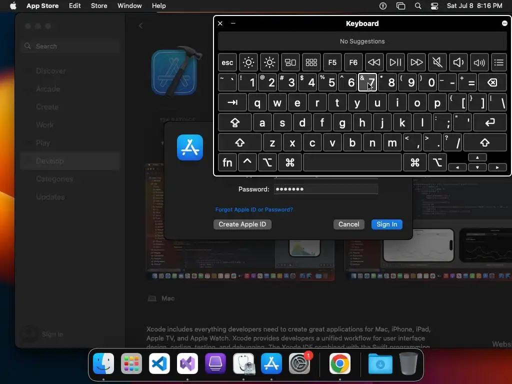Tap the F6 key
The width and height of the screenshot is (512, 384).
pyautogui.click(x=353, y=62)
